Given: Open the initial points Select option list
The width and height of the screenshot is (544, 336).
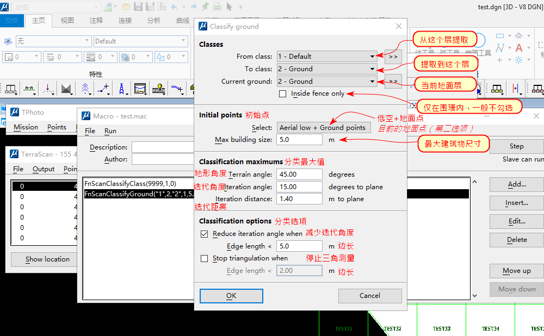Looking at the screenshot, I should (324, 128).
